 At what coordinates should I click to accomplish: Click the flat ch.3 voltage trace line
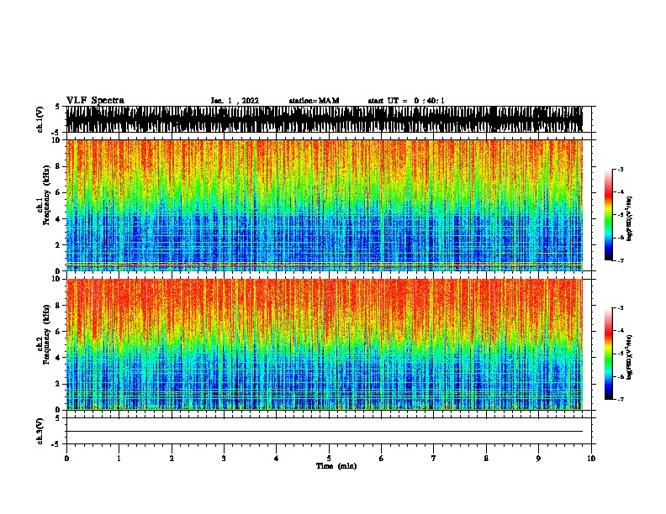(x=324, y=432)
